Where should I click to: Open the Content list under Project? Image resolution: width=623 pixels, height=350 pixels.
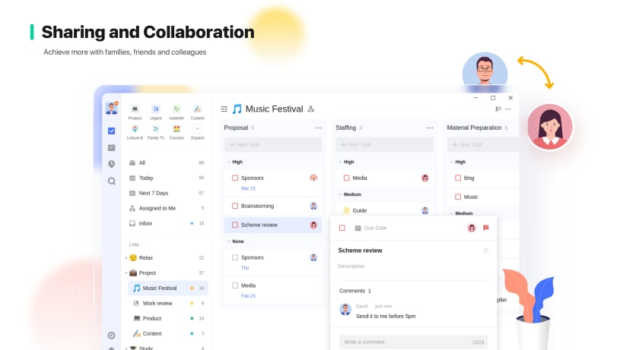[168, 334]
